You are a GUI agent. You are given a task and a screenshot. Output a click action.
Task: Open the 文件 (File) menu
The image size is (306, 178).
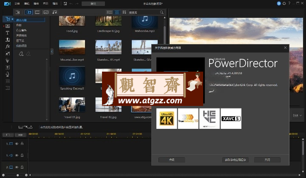17,3
